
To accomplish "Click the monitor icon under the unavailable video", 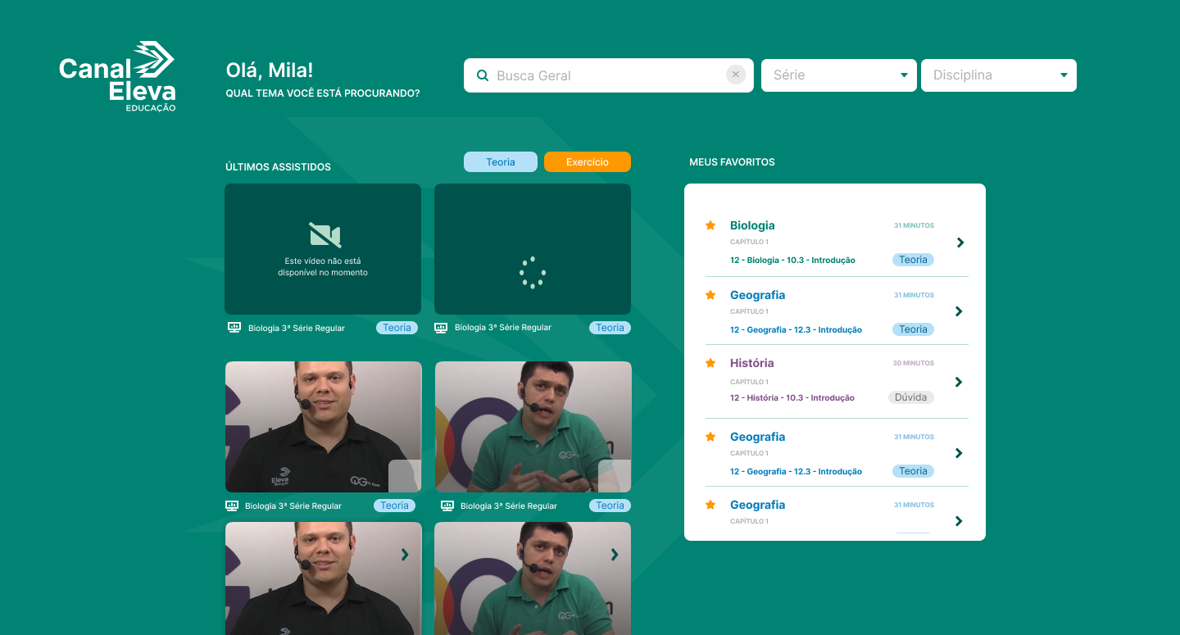I will [234, 328].
